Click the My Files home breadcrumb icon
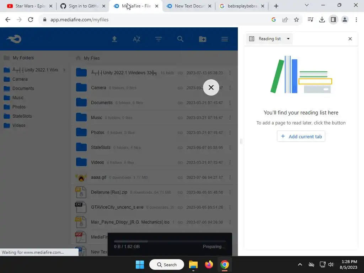Image resolution: width=364 pixels, height=273 pixels. [78, 58]
